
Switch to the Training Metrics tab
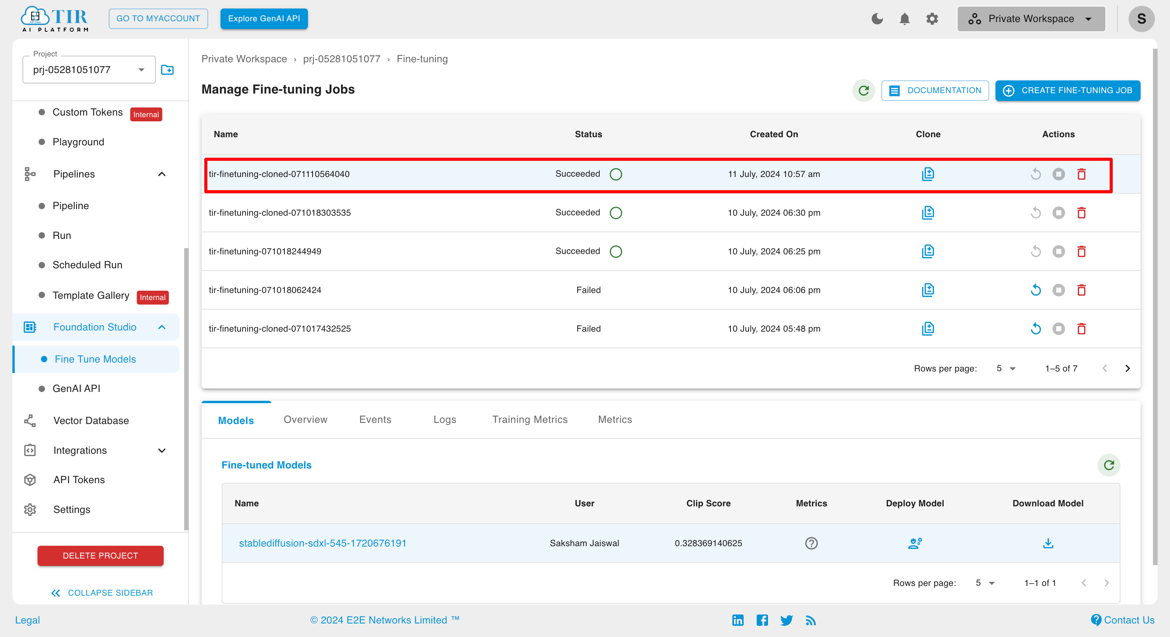click(x=530, y=419)
